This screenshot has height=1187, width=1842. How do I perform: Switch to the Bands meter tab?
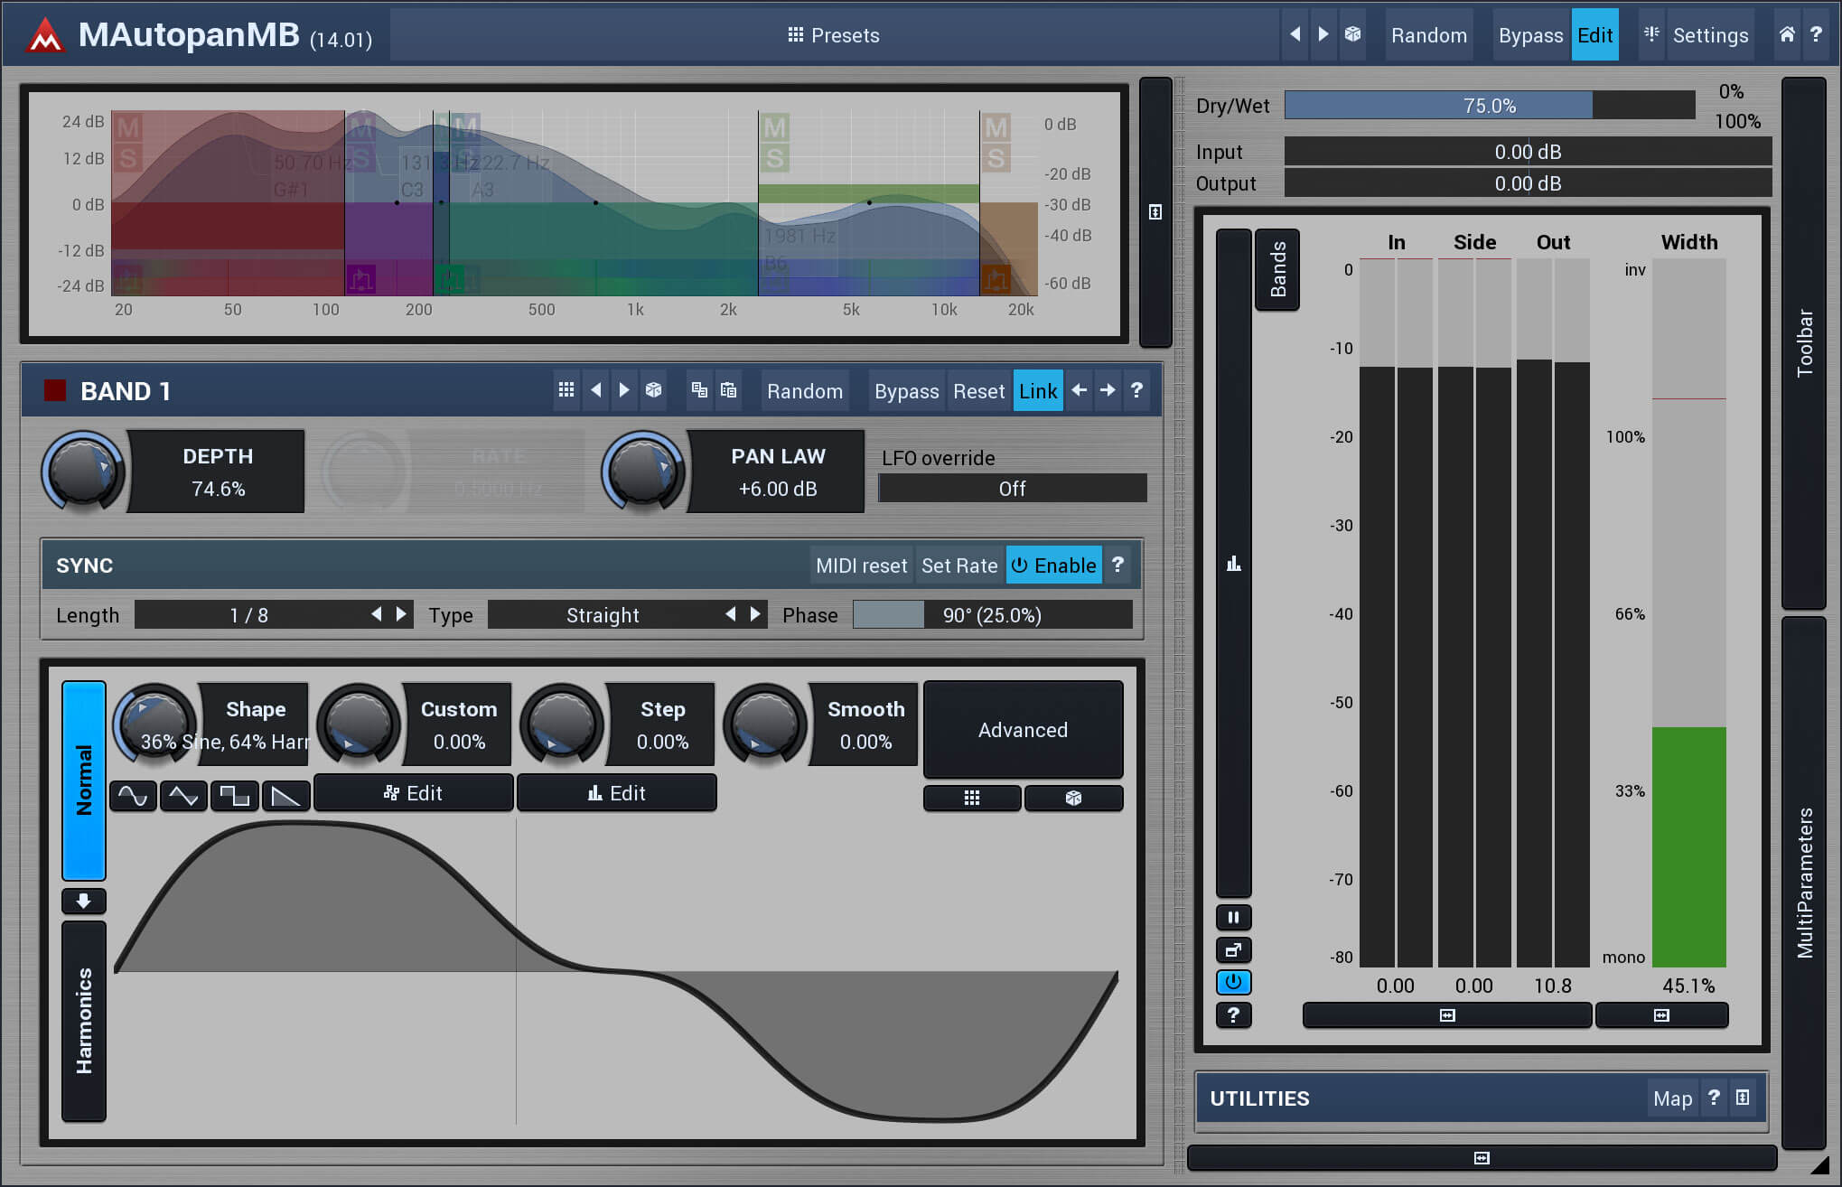(1277, 269)
